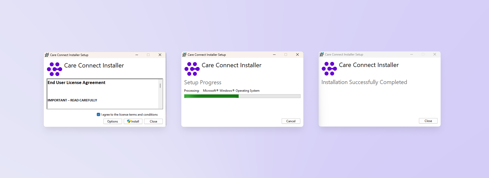Click the shield icon on the Install button
The height and width of the screenshot is (178, 489).
click(x=129, y=121)
